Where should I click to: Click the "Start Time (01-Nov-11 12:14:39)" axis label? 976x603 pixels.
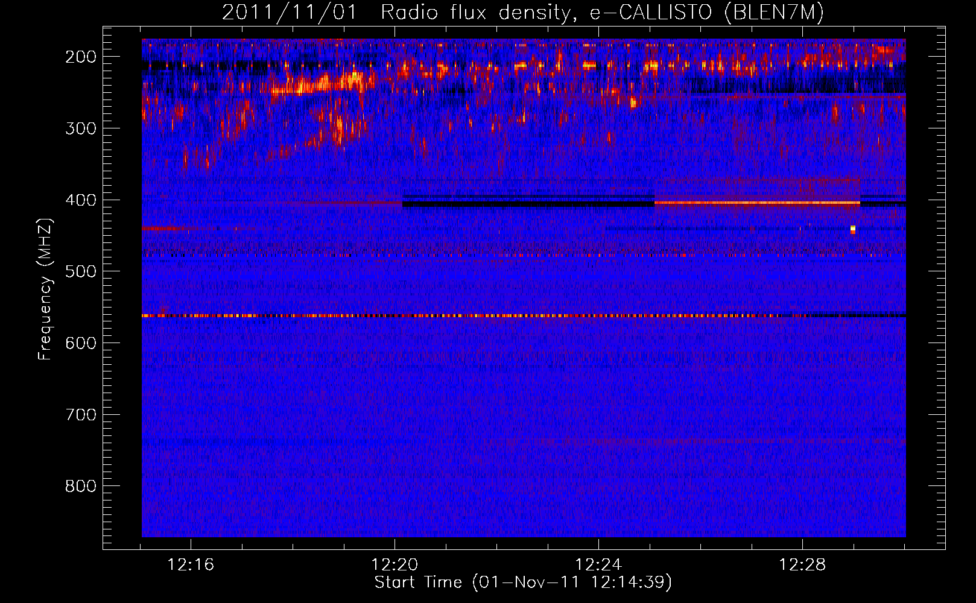(523, 582)
